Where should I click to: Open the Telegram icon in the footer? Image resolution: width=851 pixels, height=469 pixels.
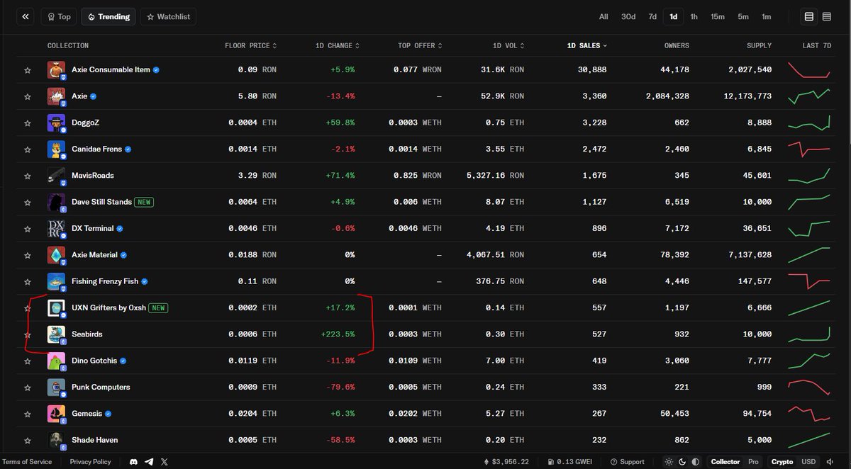tap(149, 461)
